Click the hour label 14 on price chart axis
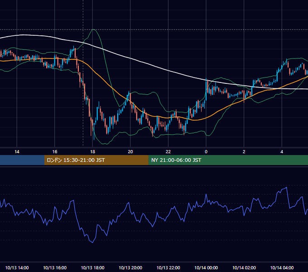This screenshot has height=272, width=308. tap(17, 151)
